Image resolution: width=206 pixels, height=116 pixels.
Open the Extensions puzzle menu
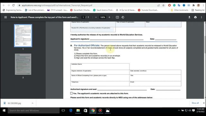(193, 5)
